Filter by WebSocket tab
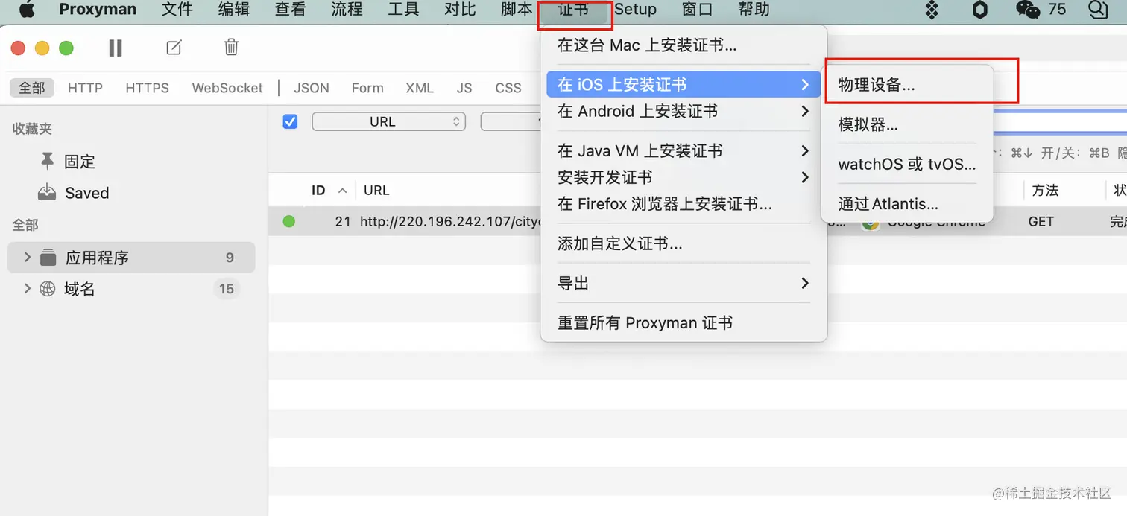Screen dimensions: 1127x516 click(227, 88)
